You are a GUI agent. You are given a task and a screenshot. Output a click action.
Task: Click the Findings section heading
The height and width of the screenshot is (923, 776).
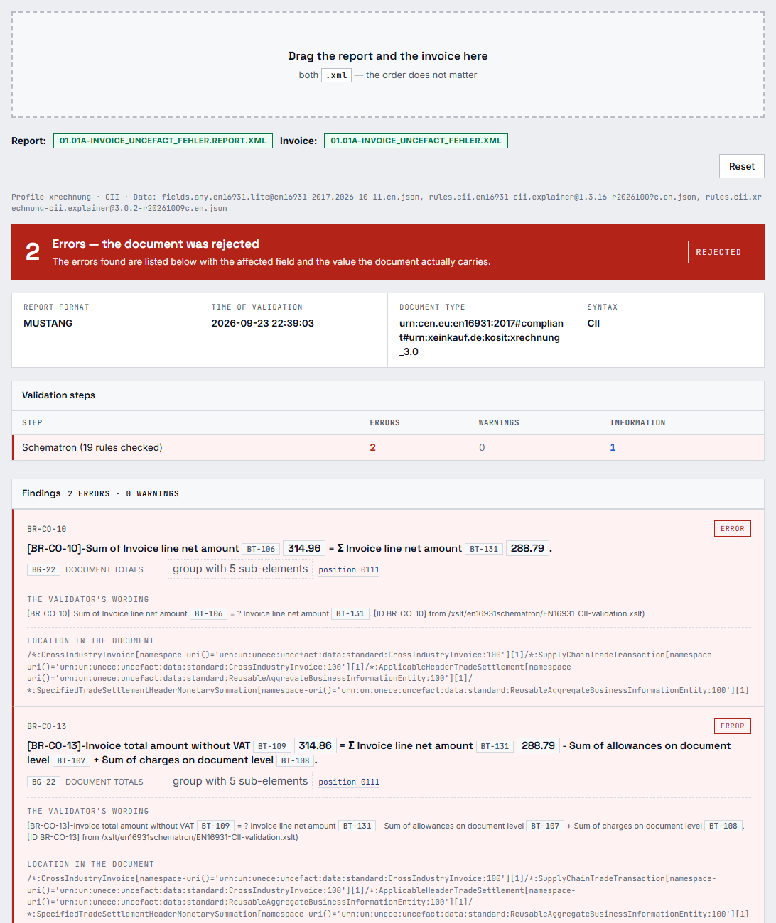pos(41,493)
